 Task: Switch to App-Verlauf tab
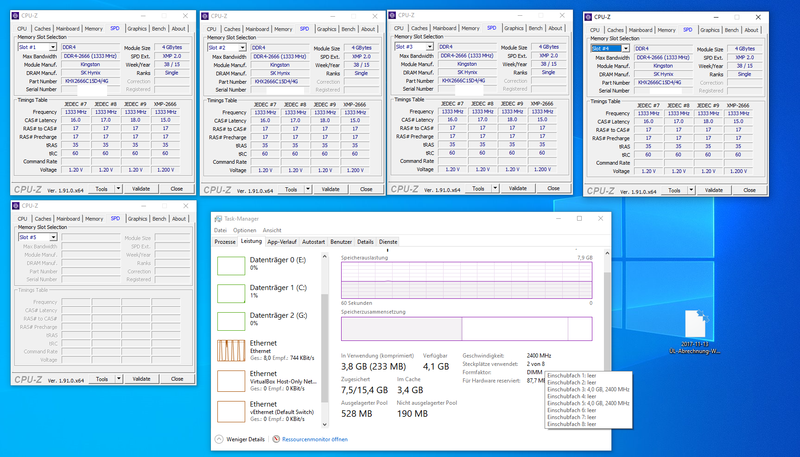[282, 242]
